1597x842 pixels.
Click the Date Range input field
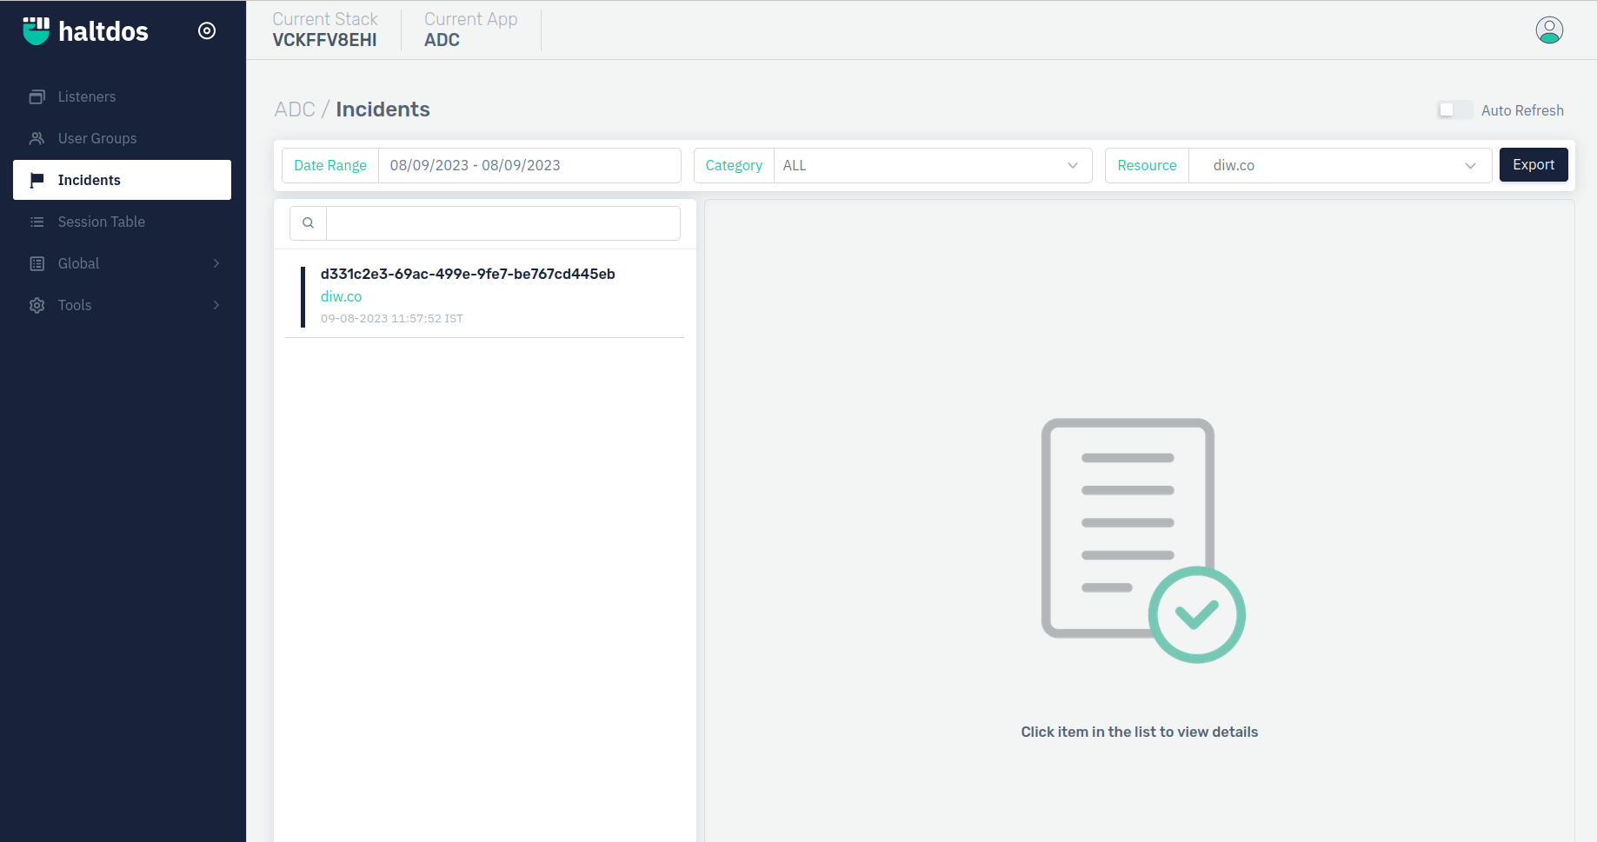[529, 165]
